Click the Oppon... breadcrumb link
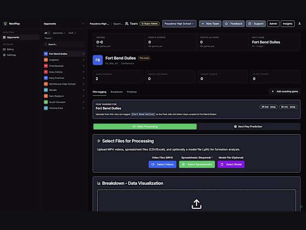Image resolution: width=306 pixels, height=230 pixels. click(118, 24)
